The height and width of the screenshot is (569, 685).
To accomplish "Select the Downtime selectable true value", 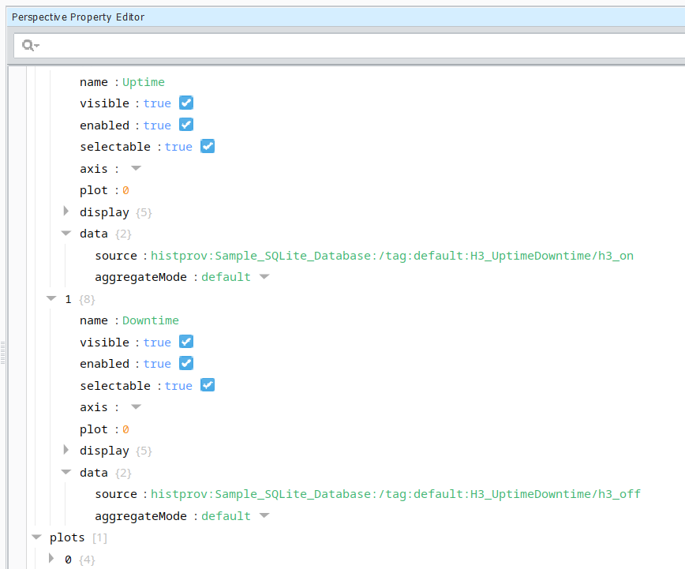I will click(x=178, y=386).
